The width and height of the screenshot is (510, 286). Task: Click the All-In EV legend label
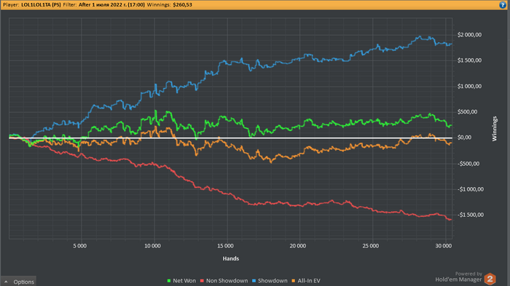pyautogui.click(x=309, y=281)
